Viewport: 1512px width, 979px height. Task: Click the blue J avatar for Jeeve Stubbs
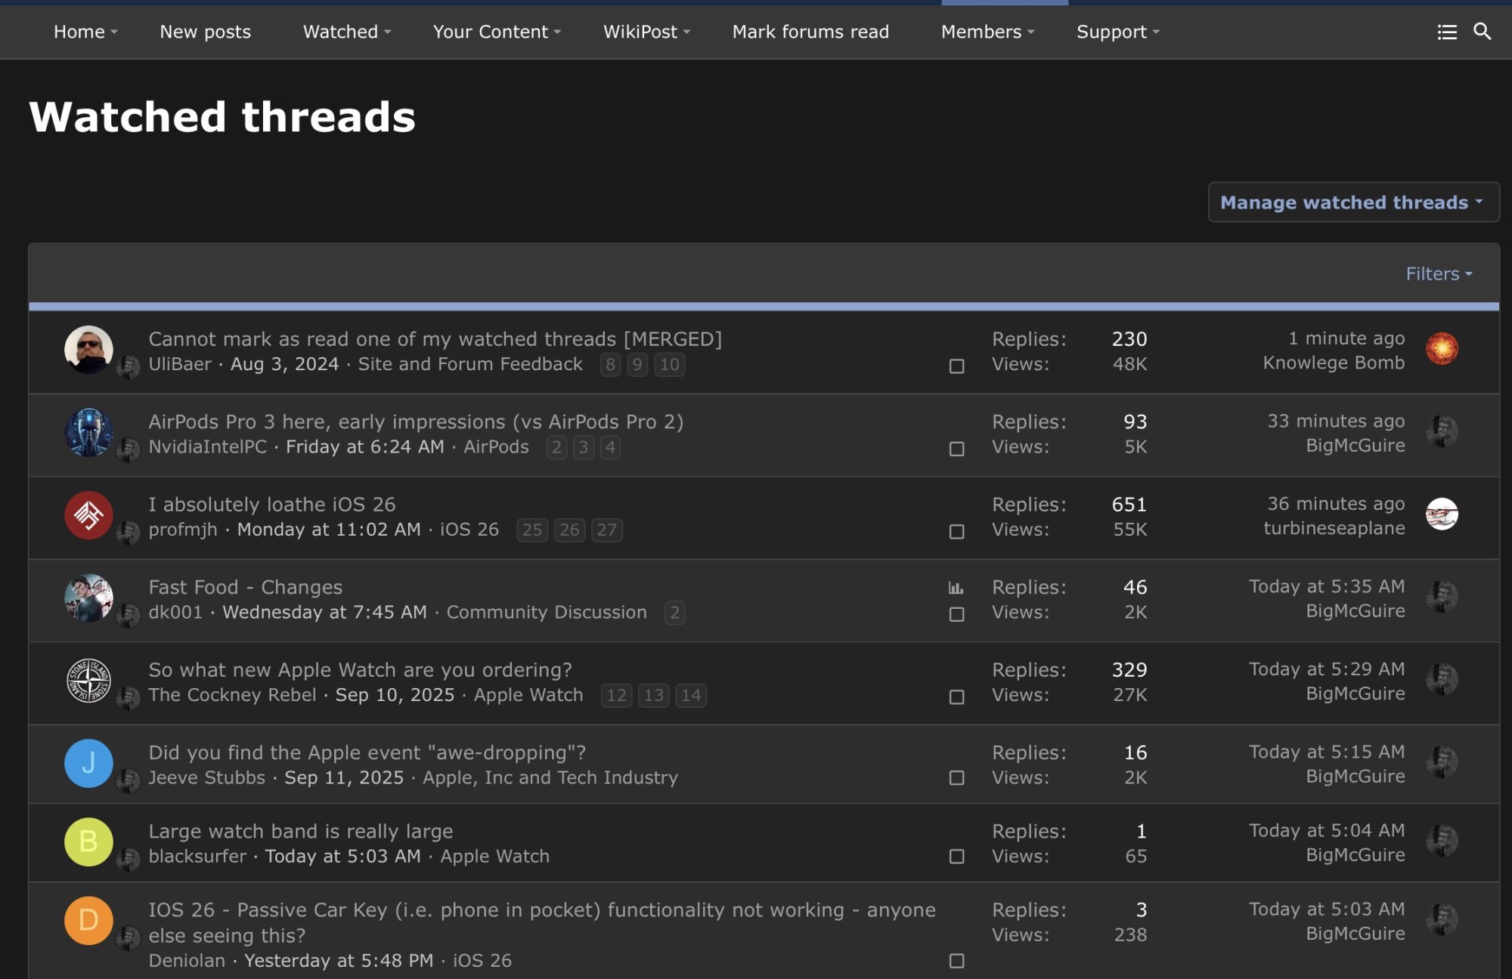click(88, 763)
